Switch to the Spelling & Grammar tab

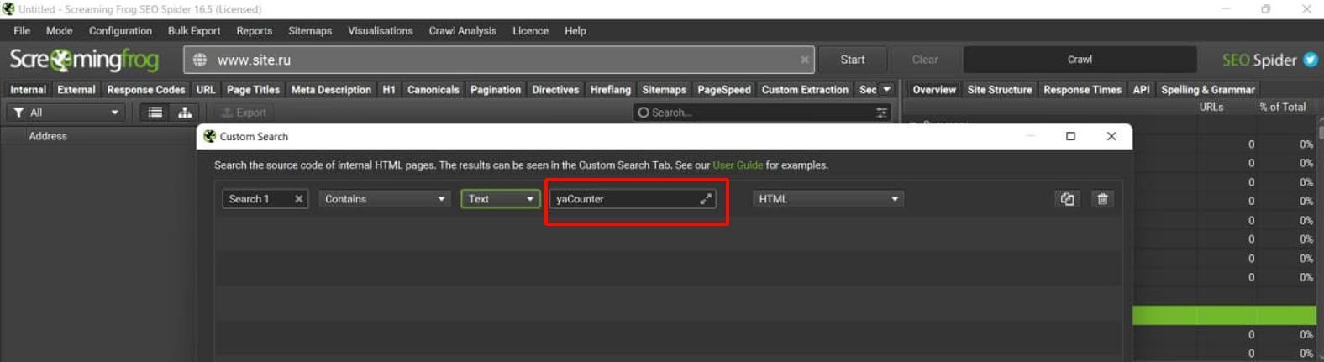click(1208, 90)
